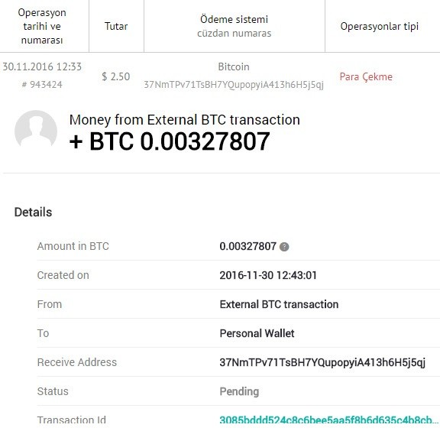The width and height of the screenshot is (440, 431).
Task: Click the $ 2.50 amount cell
Action: coord(116,76)
